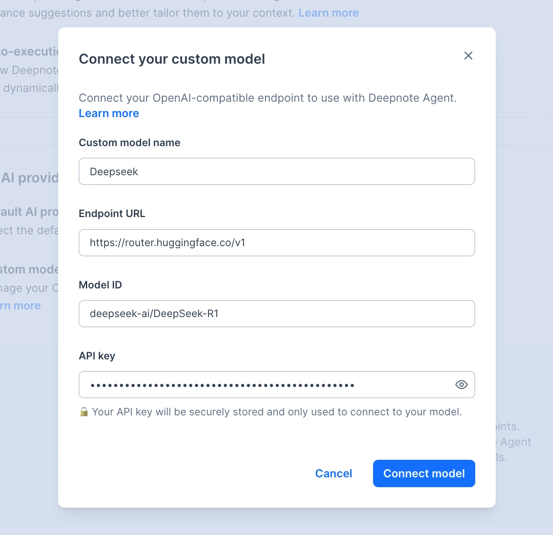Click the lock icon beside API notice
The image size is (553, 535).
(84, 412)
